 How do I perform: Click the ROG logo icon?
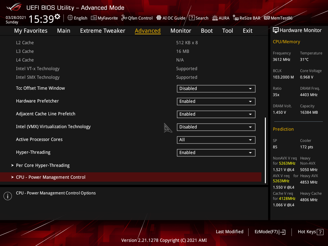pos(14,7)
